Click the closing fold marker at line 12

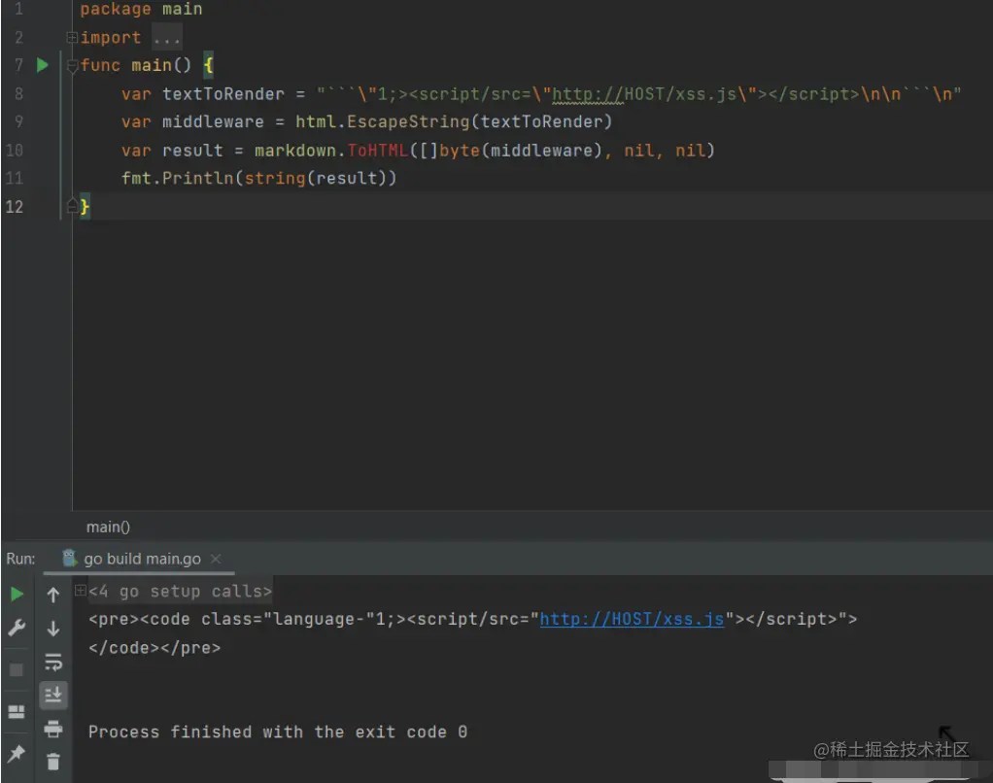click(72, 205)
